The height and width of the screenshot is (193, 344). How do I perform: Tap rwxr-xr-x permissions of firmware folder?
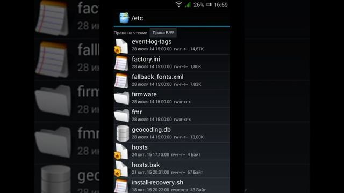point(182,102)
